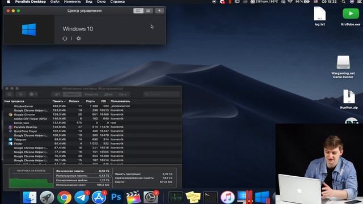363x204 pixels.
Task: Sort by Потоки column header
Action: pyautogui.click(x=74, y=101)
